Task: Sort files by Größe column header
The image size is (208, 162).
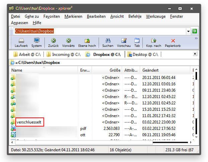Action: coord(110,70)
